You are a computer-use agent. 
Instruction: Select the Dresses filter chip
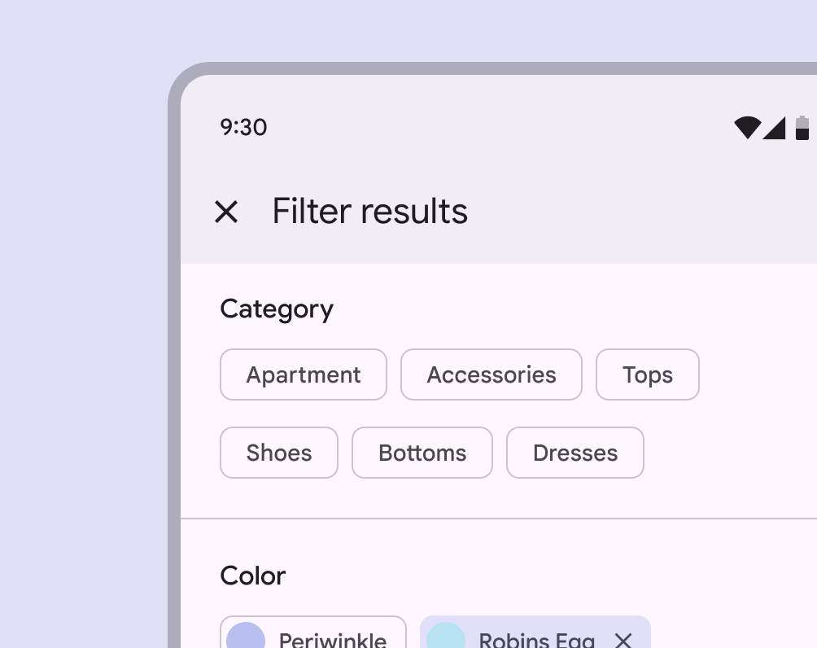tap(575, 453)
